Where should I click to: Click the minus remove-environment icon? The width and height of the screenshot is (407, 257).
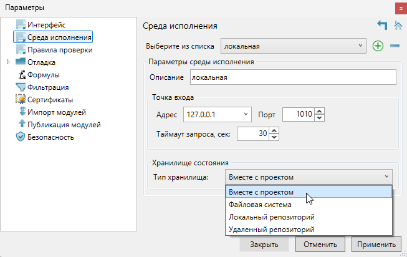[x=395, y=46]
